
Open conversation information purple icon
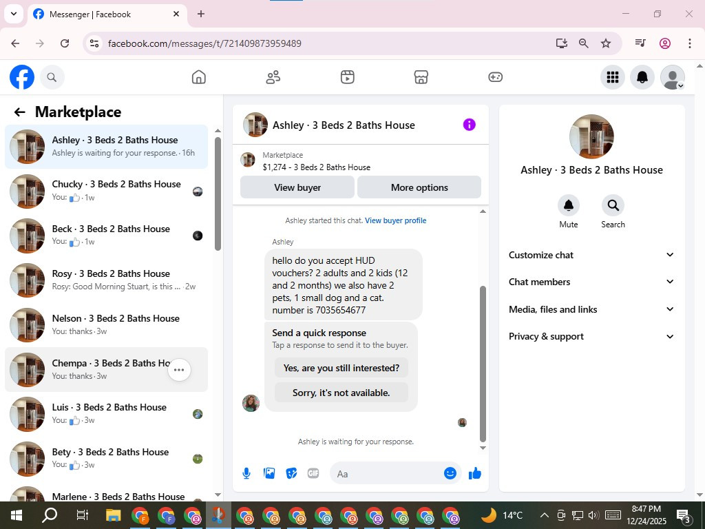click(x=469, y=125)
